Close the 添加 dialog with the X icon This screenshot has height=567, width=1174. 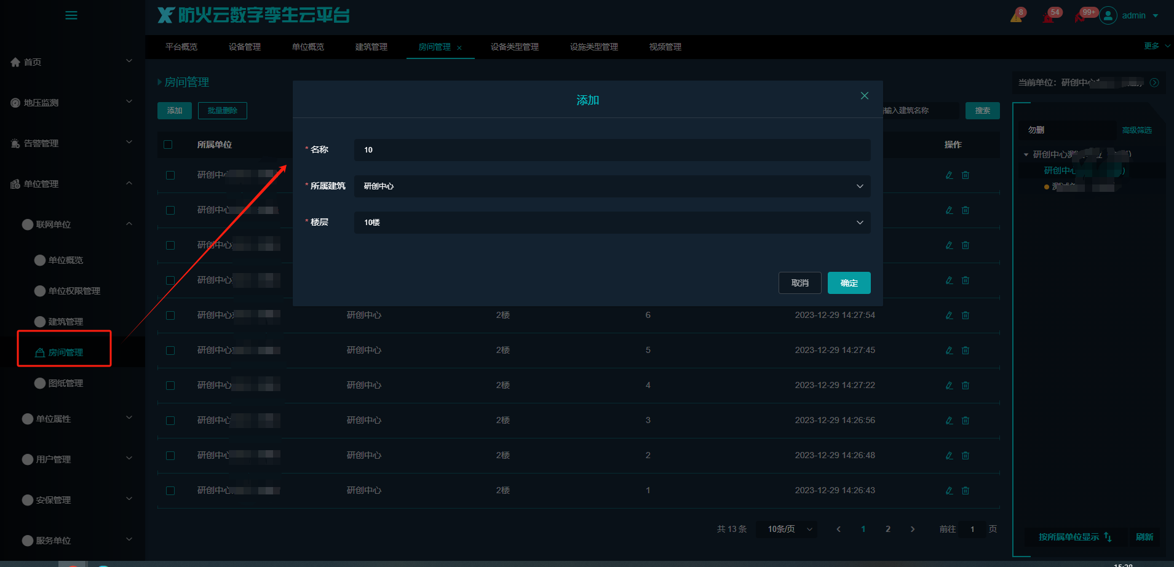tap(865, 96)
